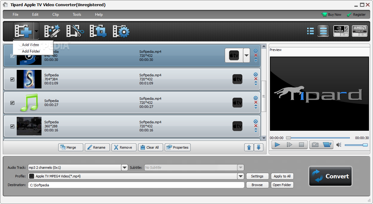Uncheck the 640*480 video checkbox

tap(12, 56)
